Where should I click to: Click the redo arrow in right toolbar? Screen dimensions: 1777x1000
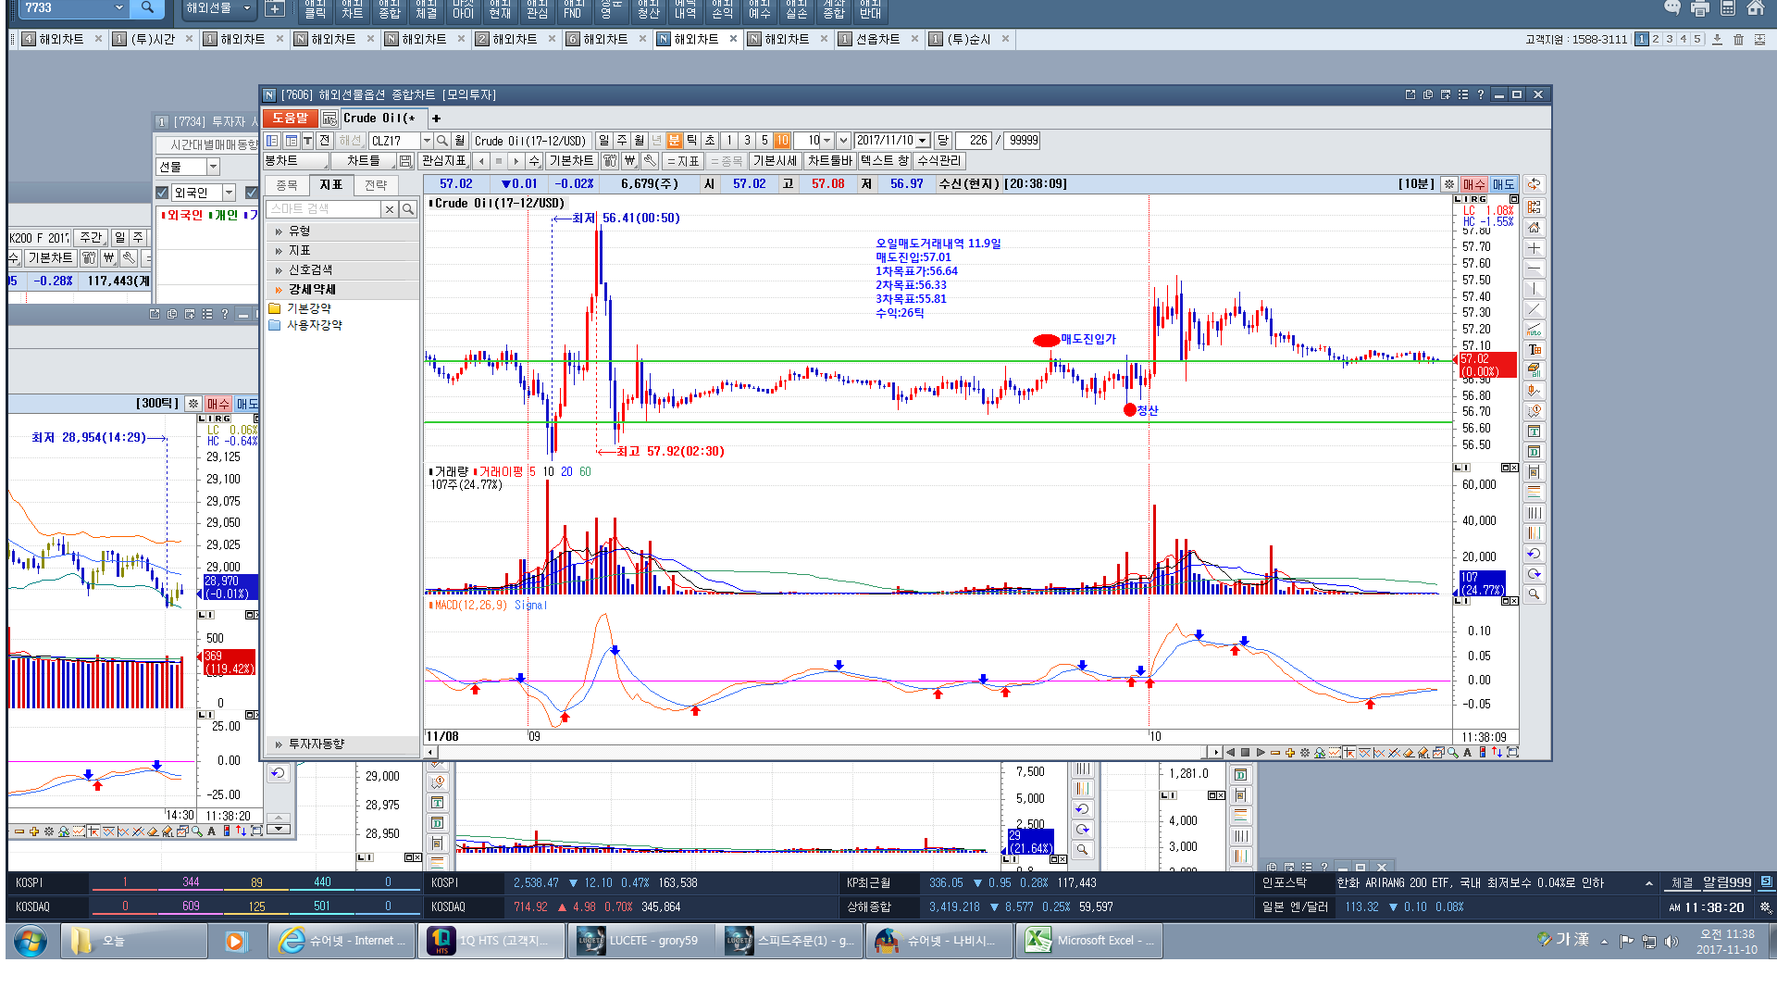1534,574
